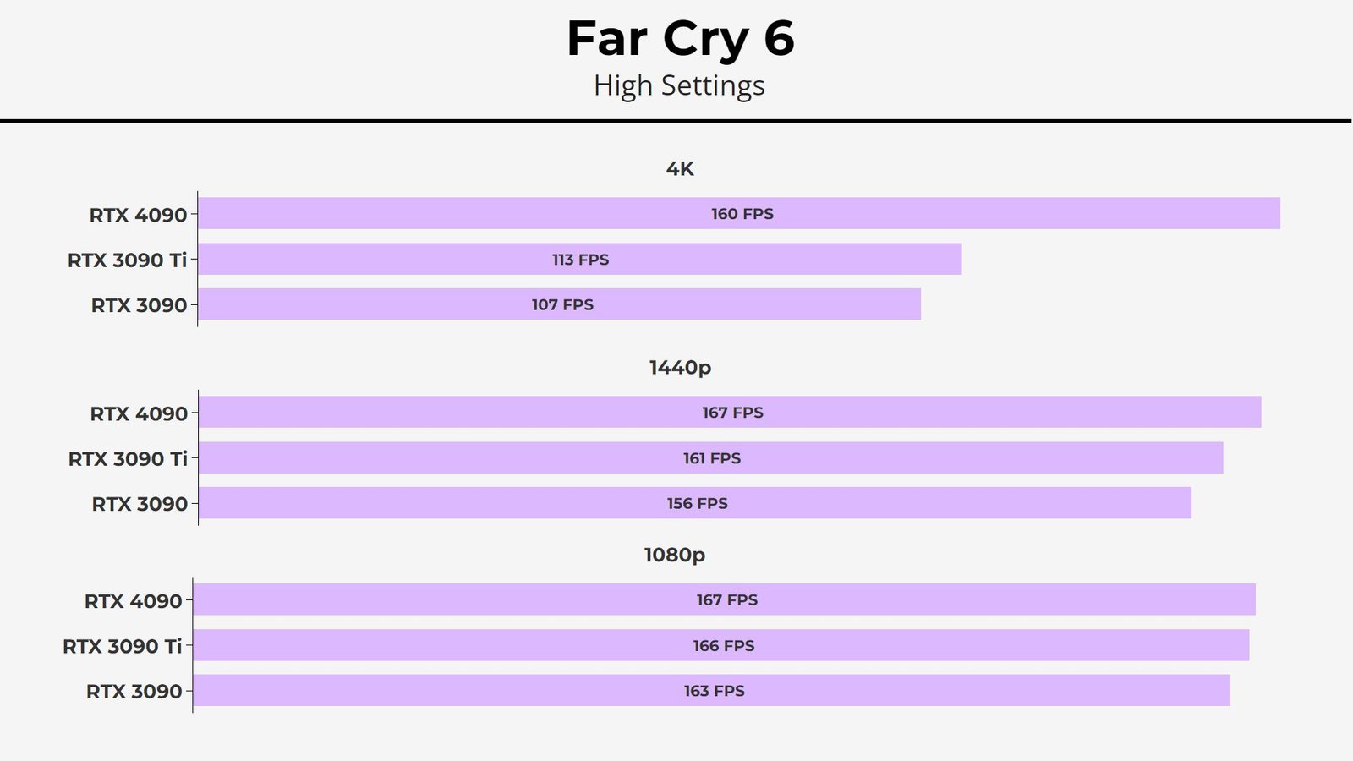Click the 166 FPS bar

coord(721,645)
